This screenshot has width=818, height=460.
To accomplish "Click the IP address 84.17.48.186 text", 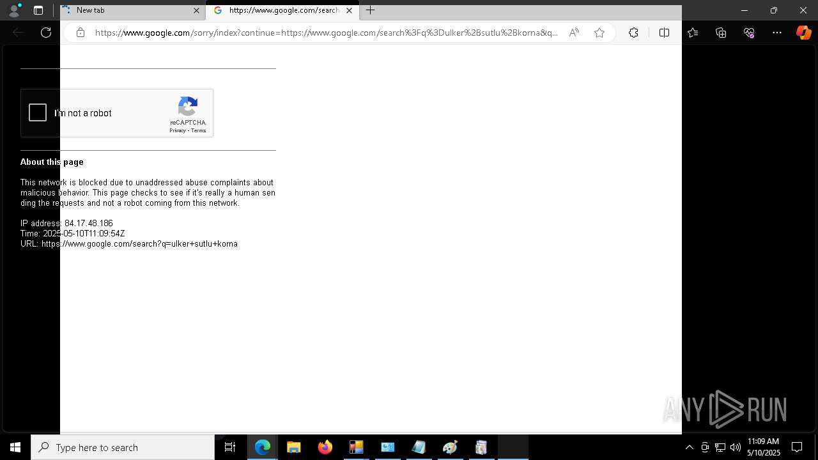I will (x=66, y=223).
